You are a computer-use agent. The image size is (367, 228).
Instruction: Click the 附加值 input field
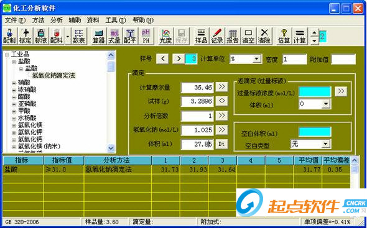(343, 59)
